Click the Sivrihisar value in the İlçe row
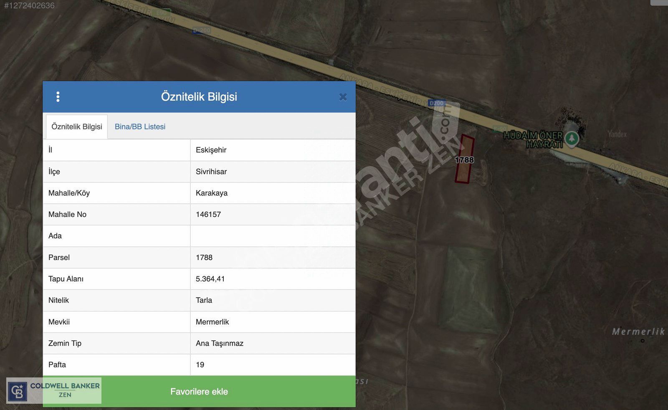 (x=211, y=172)
